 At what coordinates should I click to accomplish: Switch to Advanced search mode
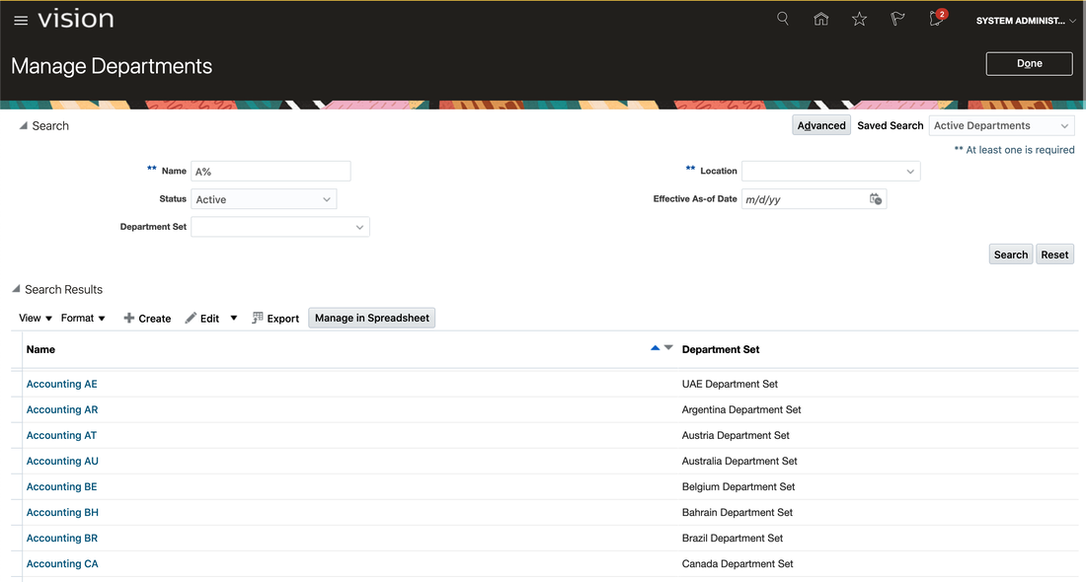coord(820,125)
